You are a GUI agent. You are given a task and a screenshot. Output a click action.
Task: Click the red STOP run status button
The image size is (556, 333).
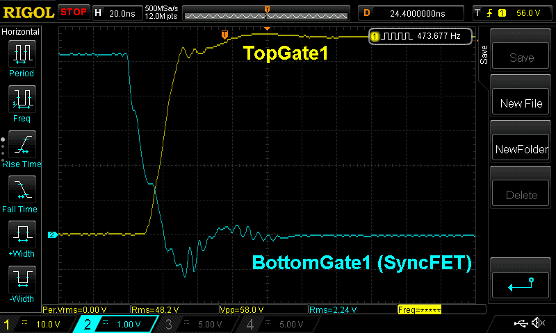[73, 12]
